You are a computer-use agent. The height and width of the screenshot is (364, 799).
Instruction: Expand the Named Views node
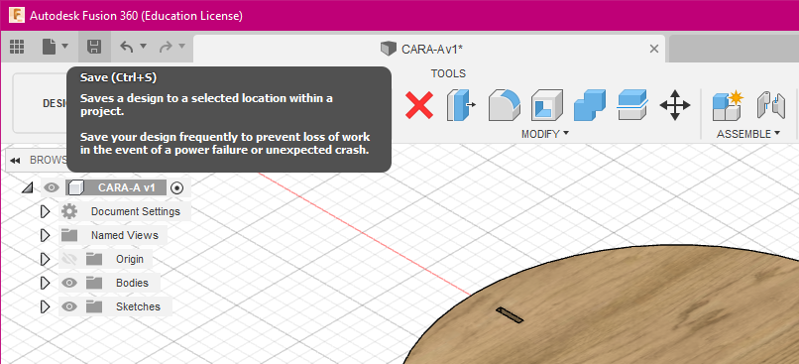(45, 235)
